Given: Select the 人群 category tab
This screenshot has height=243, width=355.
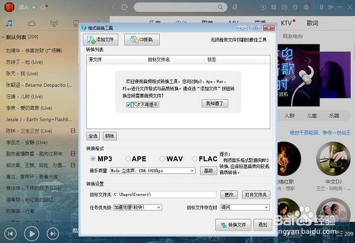Looking at the screenshot, I should [289, 116].
